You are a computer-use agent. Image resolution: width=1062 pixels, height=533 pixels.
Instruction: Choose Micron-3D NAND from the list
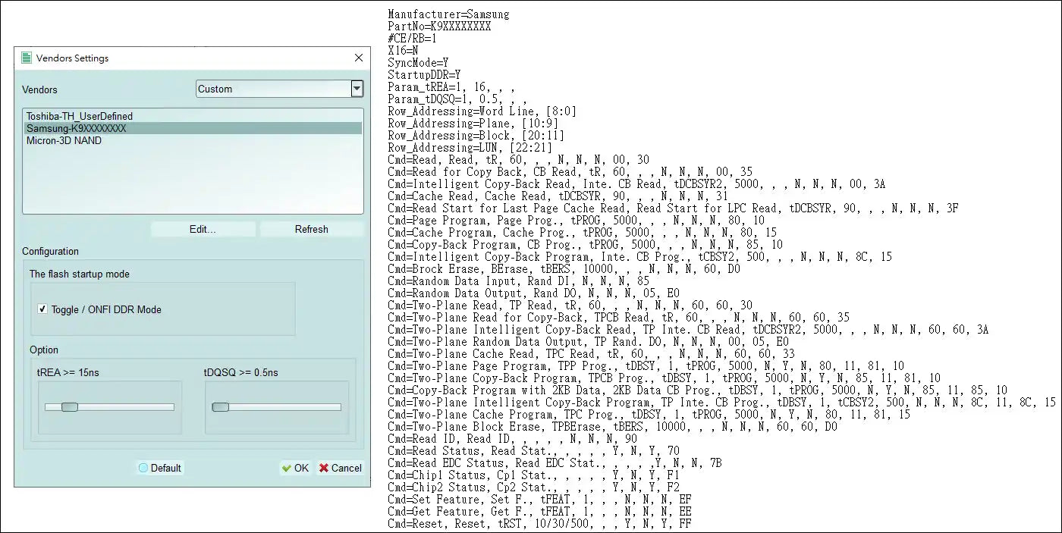click(x=64, y=140)
